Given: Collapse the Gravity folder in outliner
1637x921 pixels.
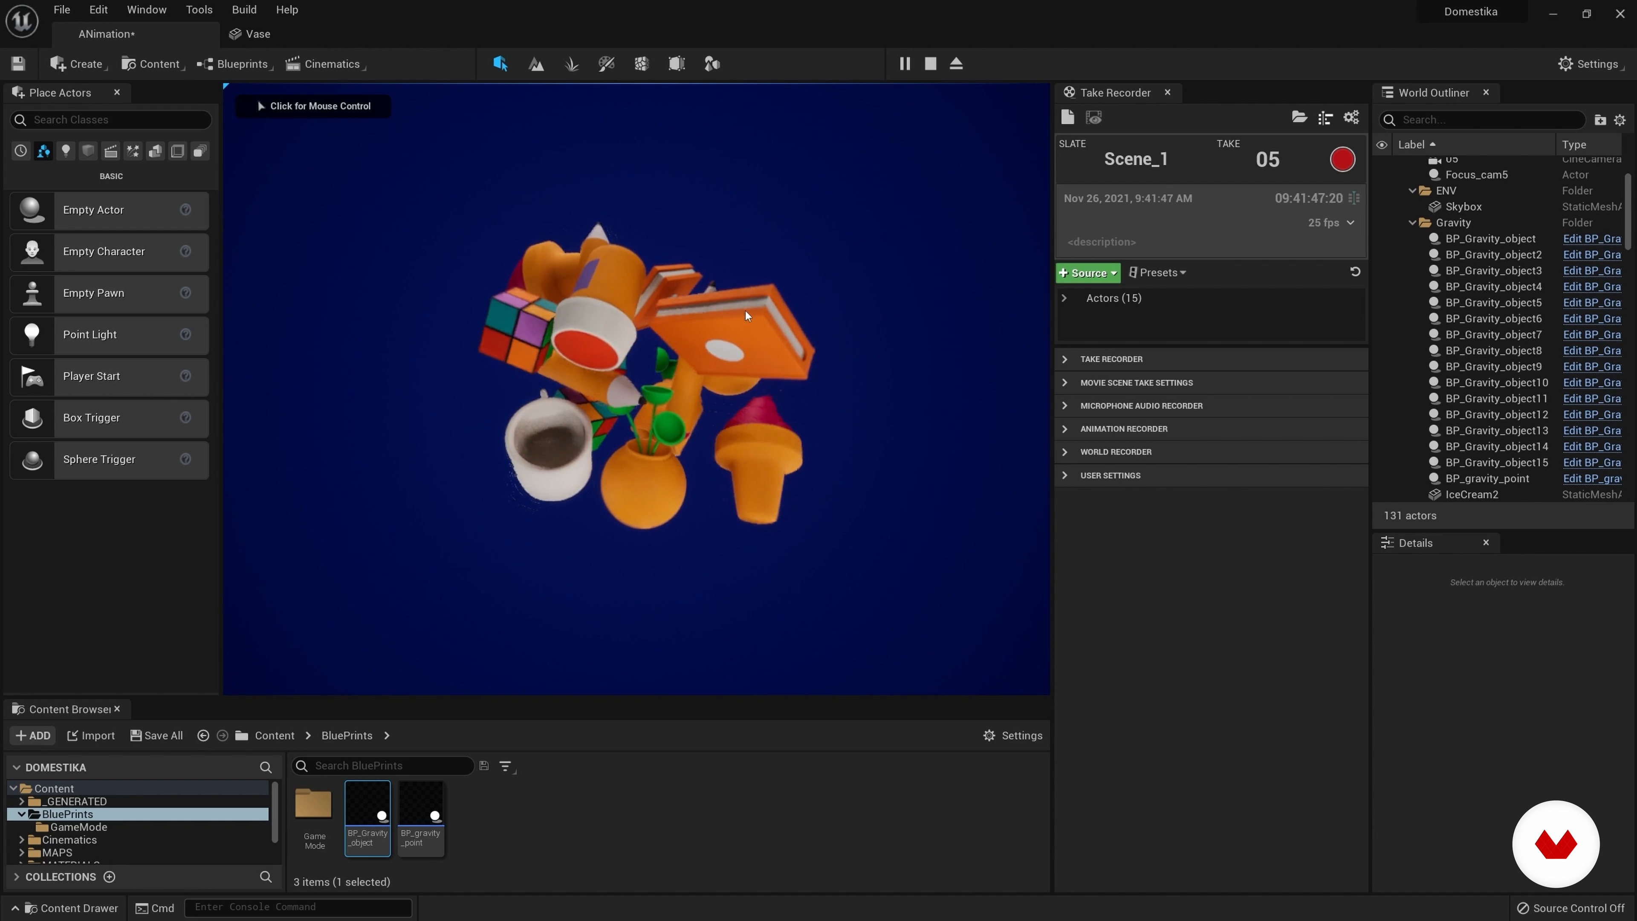Looking at the screenshot, I should 1412,223.
